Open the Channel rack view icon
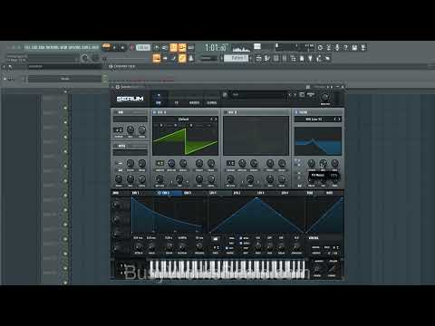 (x=275, y=58)
